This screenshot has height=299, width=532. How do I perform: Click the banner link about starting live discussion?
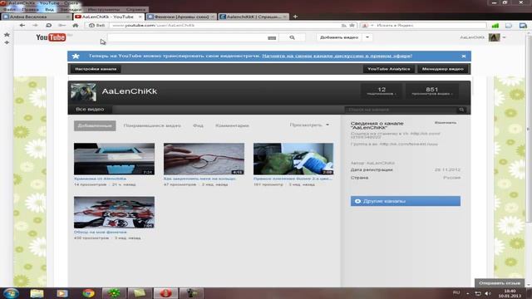click(337, 56)
